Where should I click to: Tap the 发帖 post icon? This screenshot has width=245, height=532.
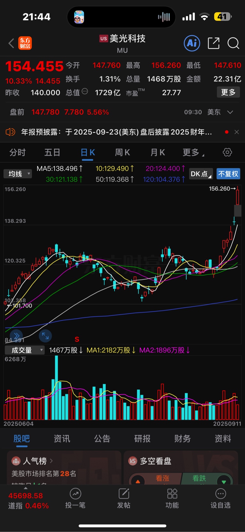pyautogui.click(x=124, y=494)
